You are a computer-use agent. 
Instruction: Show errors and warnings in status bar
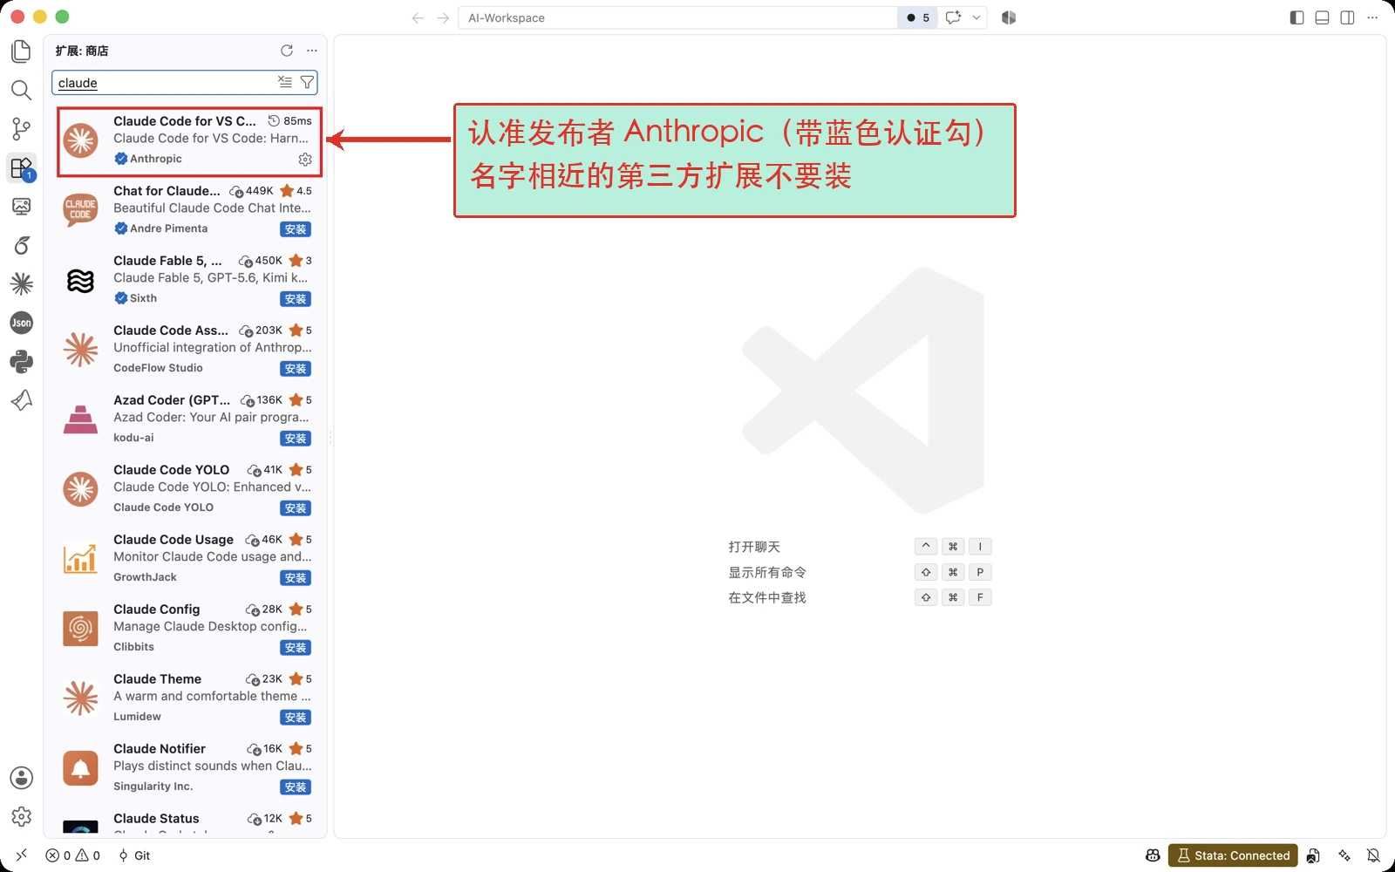tap(73, 855)
